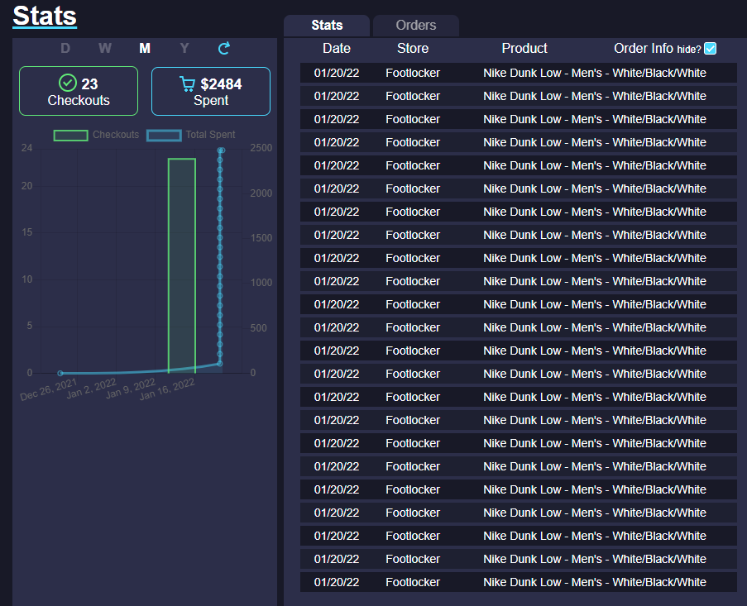Refresh stats with the reload icon
Image resolution: width=747 pixels, height=606 pixels.
pyautogui.click(x=224, y=48)
